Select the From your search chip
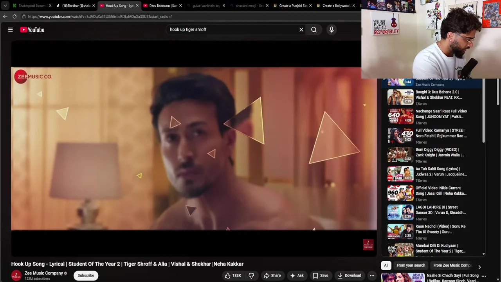This screenshot has height=282, width=501. pyautogui.click(x=411, y=266)
